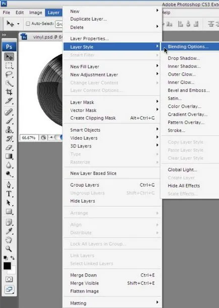This screenshot has width=219, height=308.
Task: Select Merge Down command
Action: 113,275
